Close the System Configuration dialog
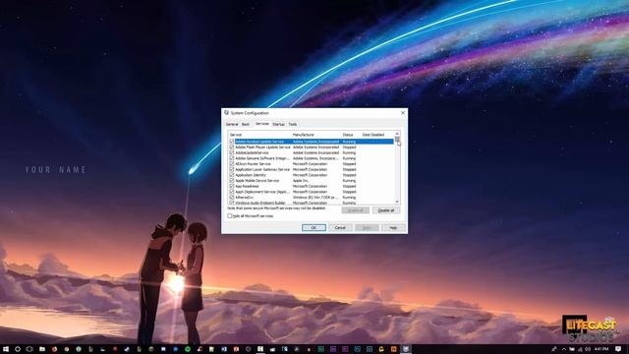This screenshot has height=354, width=629. (403, 113)
